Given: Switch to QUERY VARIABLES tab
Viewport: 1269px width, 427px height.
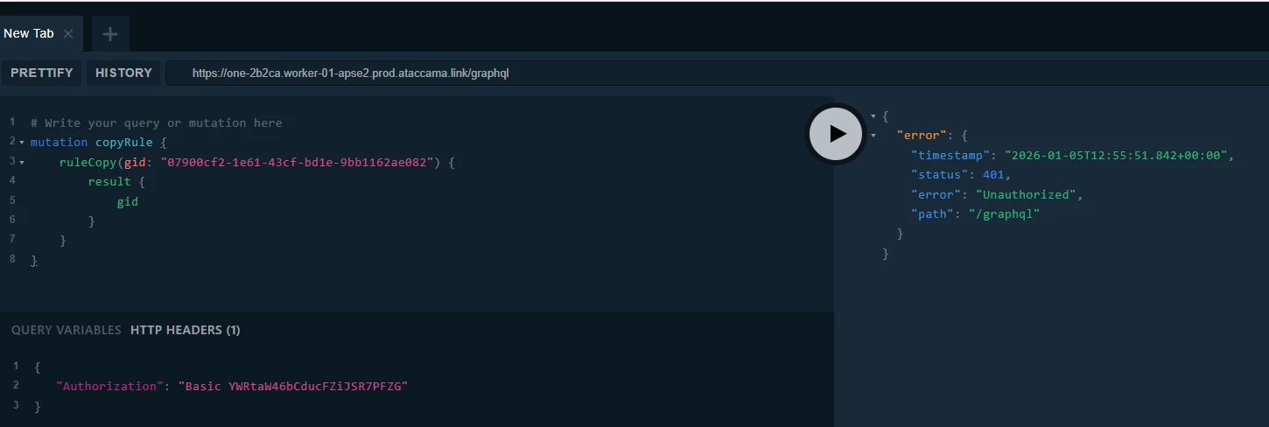Looking at the screenshot, I should click(67, 330).
